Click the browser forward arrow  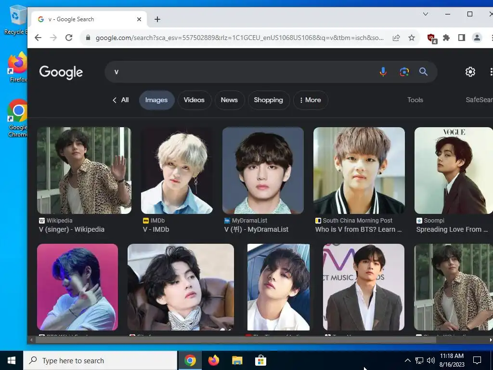[53, 38]
